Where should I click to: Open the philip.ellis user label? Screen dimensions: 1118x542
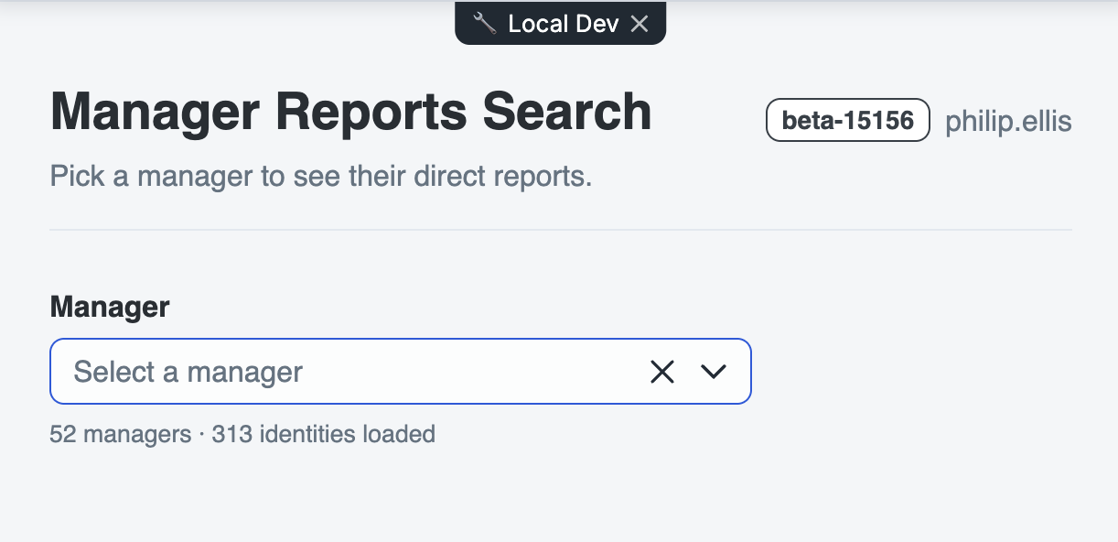click(x=1008, y=121)
